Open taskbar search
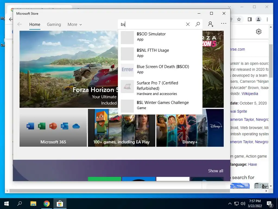 [20, 204]
